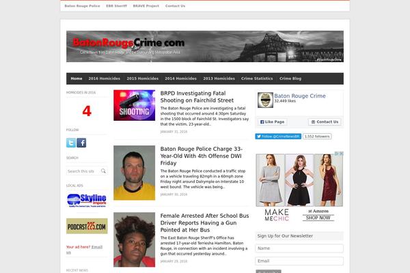Open the 2014 Homicides page
Viewport: 410px width, 273px height.
(x=180, y=78)
